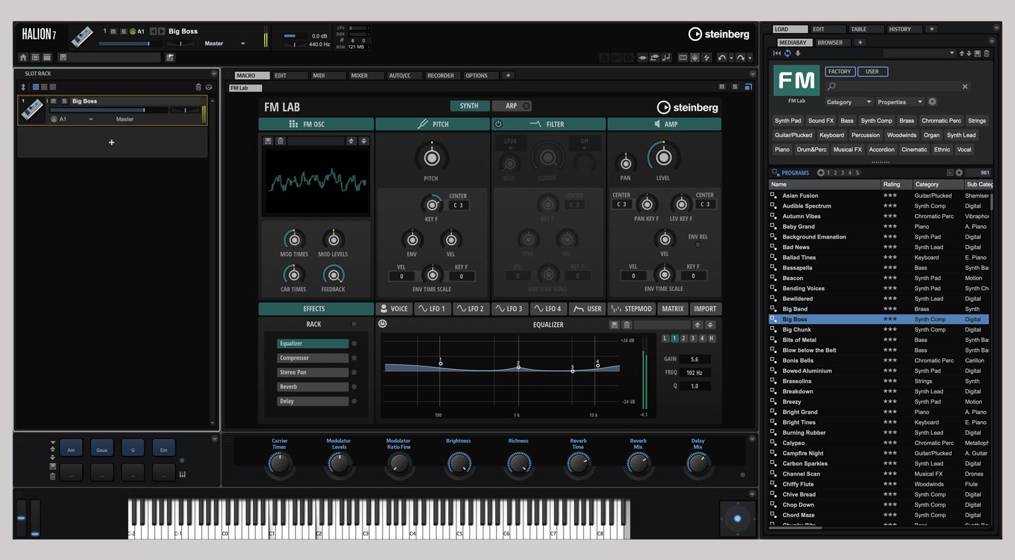This screenshot has width=1015, height=560.
Task: Open the Properties dropdown in MediaBay
Action: coord(899,102)
